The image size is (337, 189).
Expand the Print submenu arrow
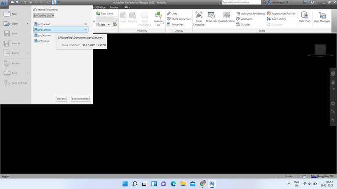[27, 73]
